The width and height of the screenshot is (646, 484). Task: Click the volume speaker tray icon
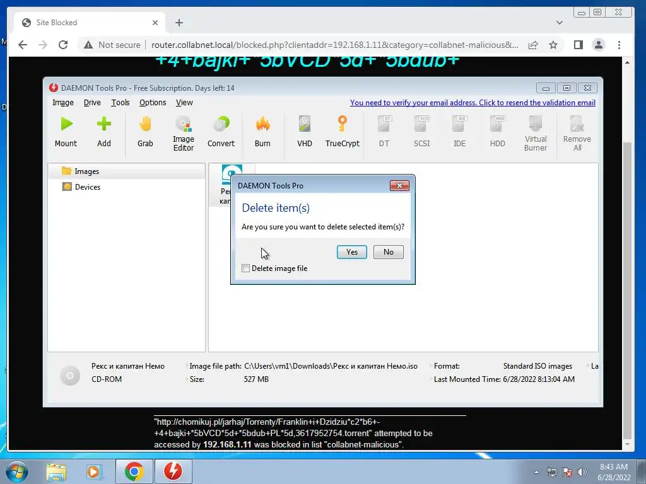pos(582,472)
